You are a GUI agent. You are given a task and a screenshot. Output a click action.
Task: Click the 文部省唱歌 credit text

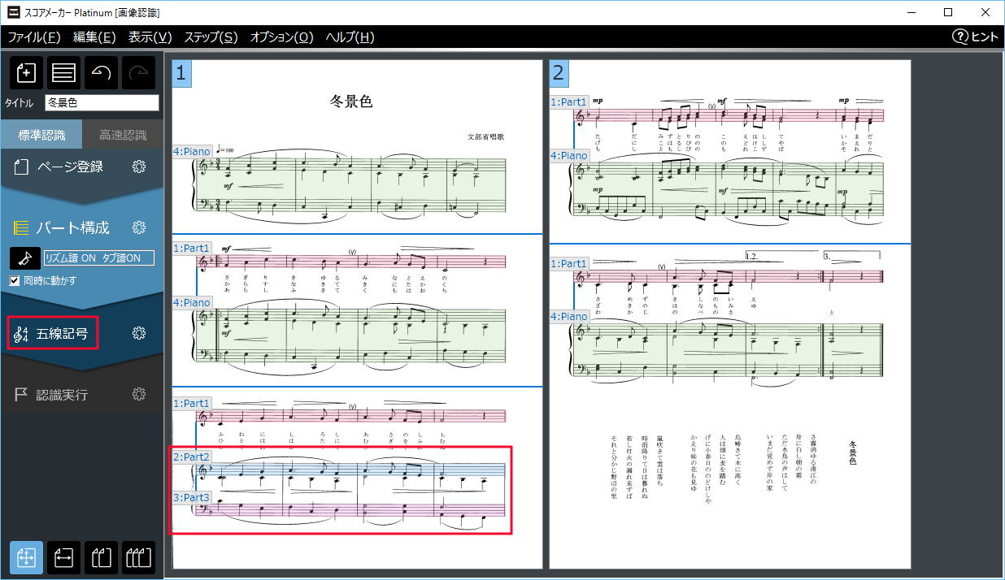[x=485, y=136]
